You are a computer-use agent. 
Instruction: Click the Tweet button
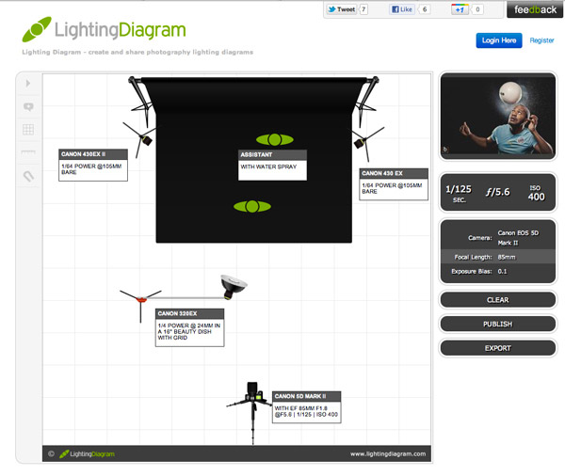click(341, 9)
